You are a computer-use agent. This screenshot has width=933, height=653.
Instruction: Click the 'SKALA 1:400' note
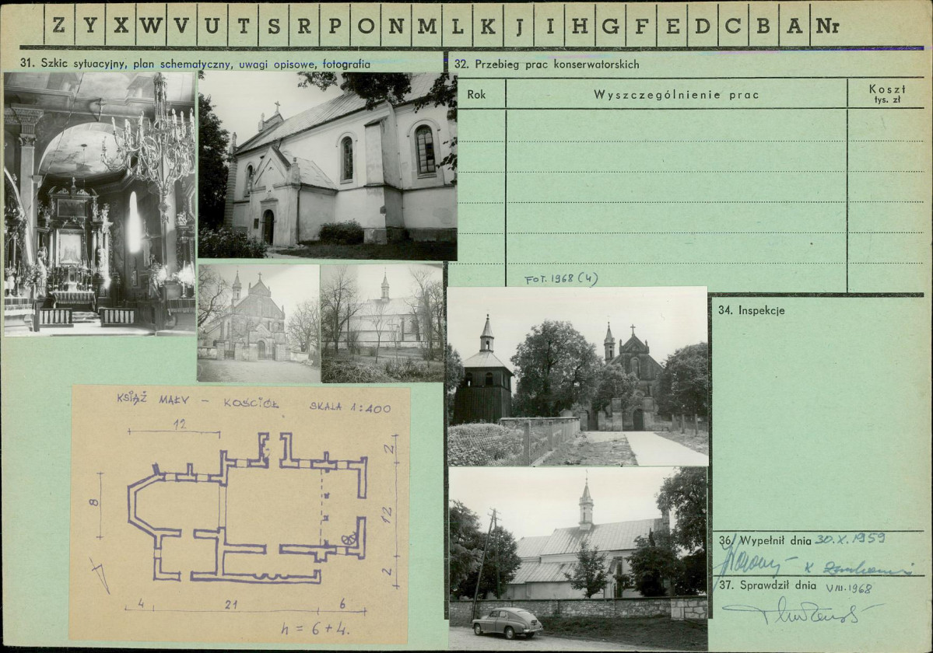[350, 407]
